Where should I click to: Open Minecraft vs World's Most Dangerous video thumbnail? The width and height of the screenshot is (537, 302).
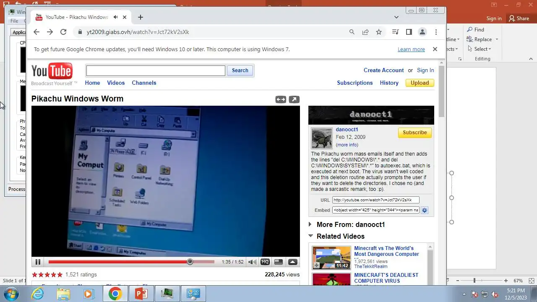click(x=331, y=258)
